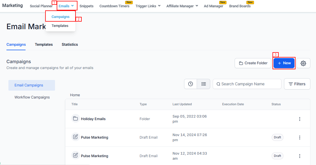
Task: Click the Create Folder button
Action: click(253, 63)
